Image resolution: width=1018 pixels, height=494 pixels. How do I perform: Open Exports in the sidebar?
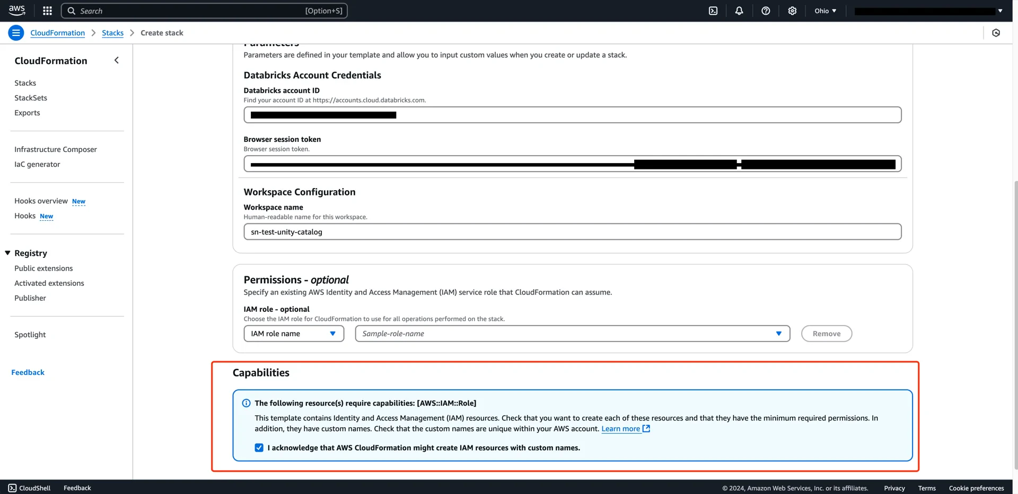pyautogui.click(x=27, y=113)
